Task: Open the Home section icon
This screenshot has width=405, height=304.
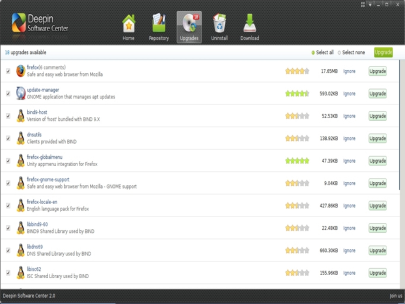Action: point(128,25)
